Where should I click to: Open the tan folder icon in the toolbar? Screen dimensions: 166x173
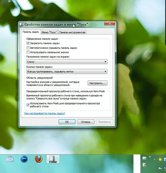tap(144, 165)
